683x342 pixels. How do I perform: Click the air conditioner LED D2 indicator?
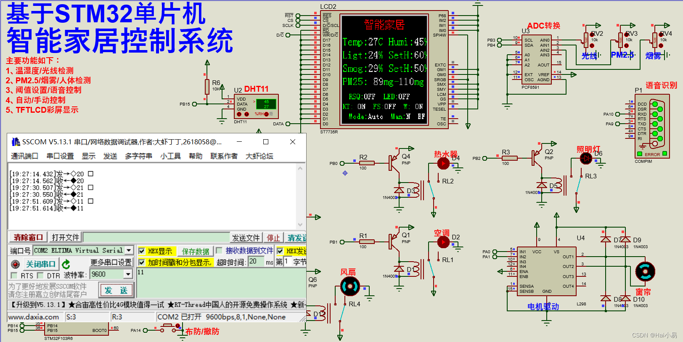point(443,242)
